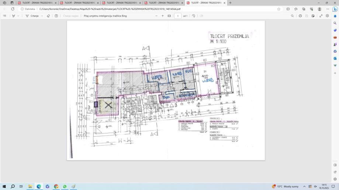339x190 pixels.
Task: Open sidebar Drop icon
Action: (335, 65)
